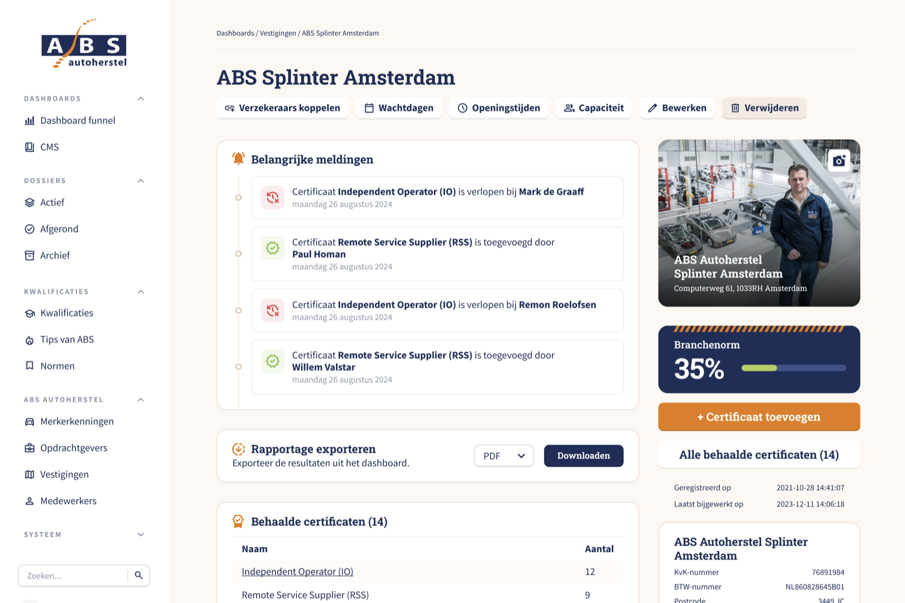Click the Downloaden button

(584, 456)
